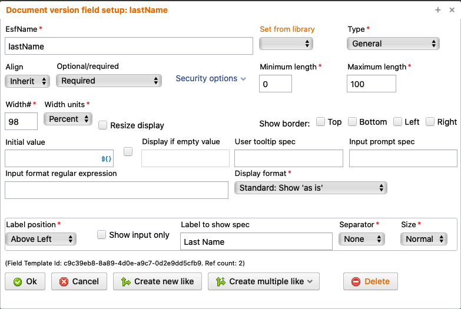Open the Label position dropdown

[41, 239]
